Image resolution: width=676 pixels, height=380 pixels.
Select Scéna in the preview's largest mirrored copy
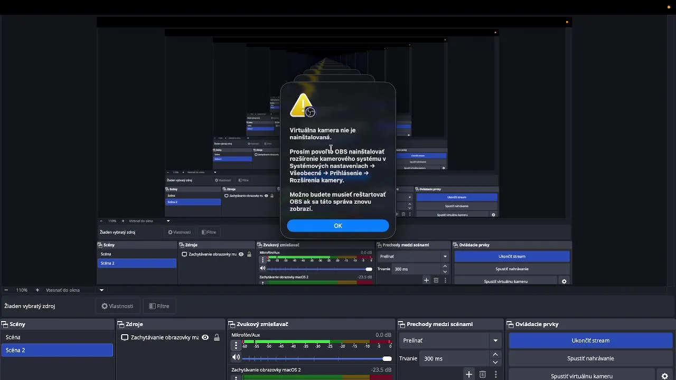click(137, 254)
